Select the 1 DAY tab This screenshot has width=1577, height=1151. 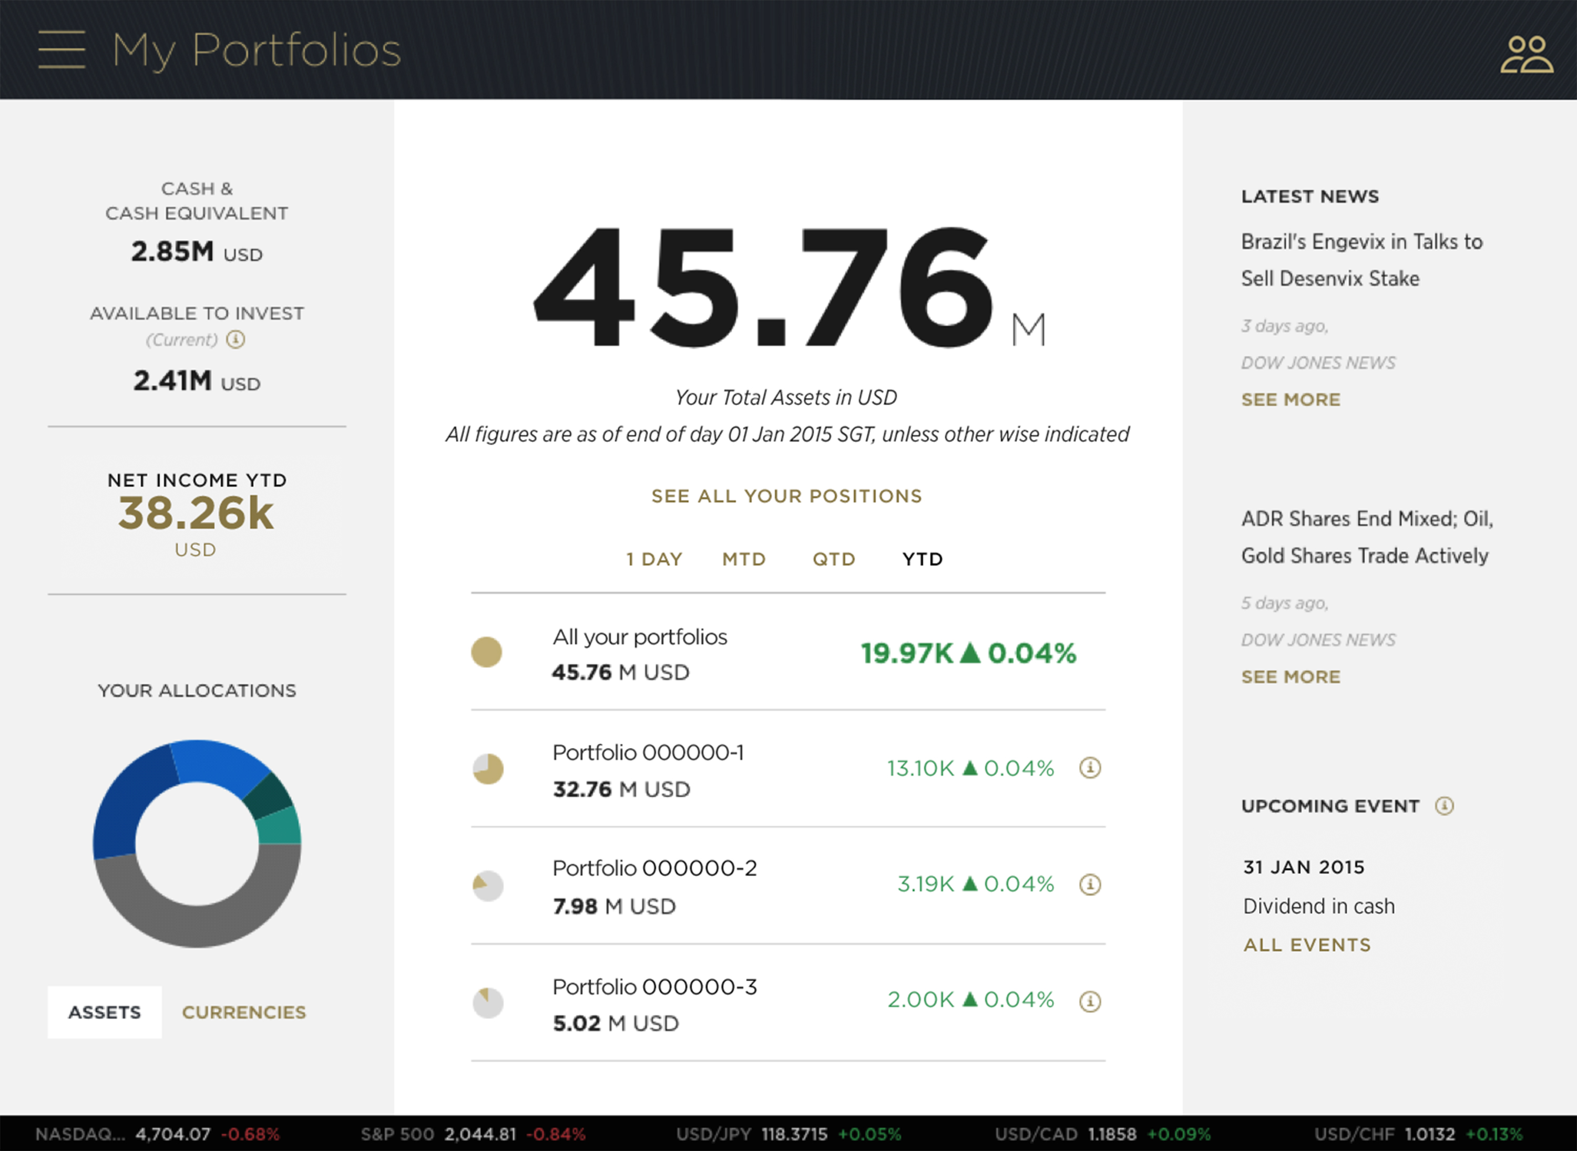[x=654, y=560]
